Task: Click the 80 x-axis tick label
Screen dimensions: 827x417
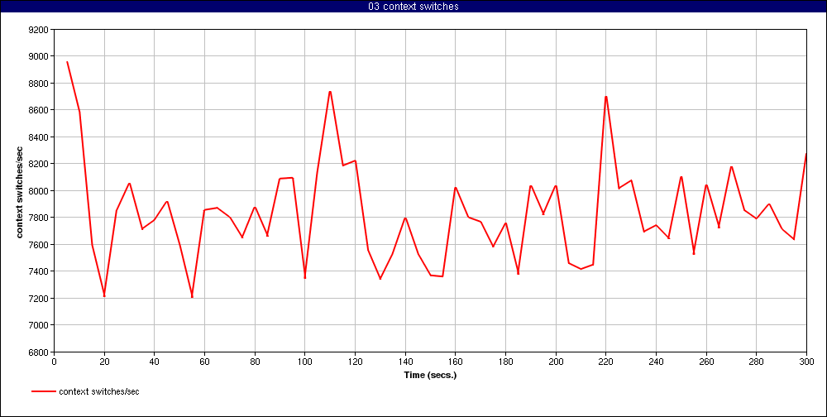Action: pyautogui.click(x=255, y=362)
